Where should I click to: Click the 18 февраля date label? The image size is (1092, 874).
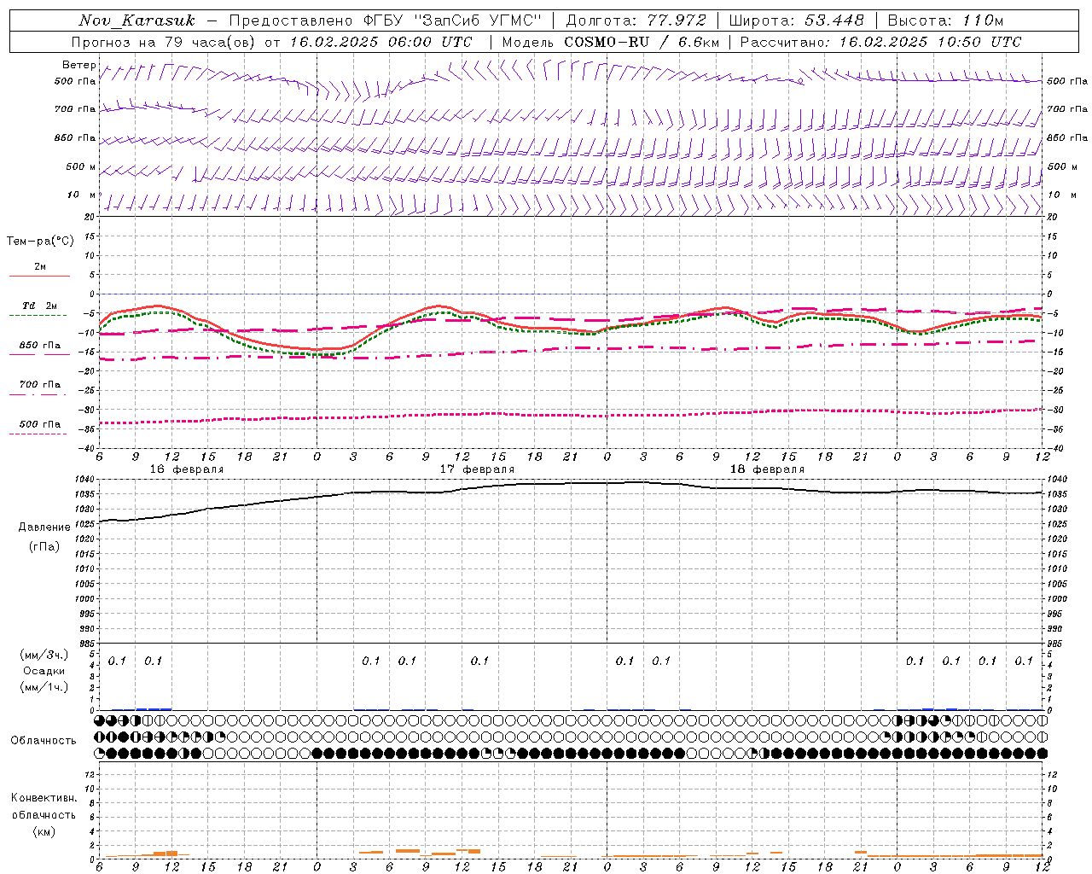767,469
